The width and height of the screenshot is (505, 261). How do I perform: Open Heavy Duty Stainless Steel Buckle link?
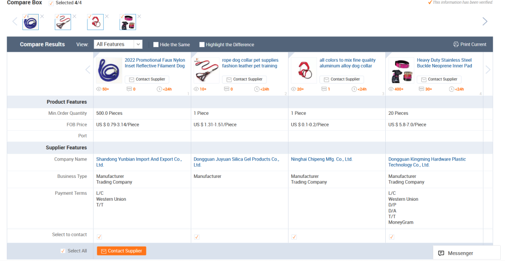point(445,63)
